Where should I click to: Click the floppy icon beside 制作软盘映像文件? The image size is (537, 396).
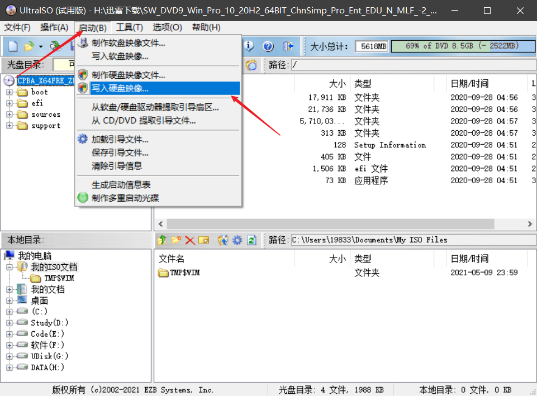pyautogui.click(x=83, y=43)
